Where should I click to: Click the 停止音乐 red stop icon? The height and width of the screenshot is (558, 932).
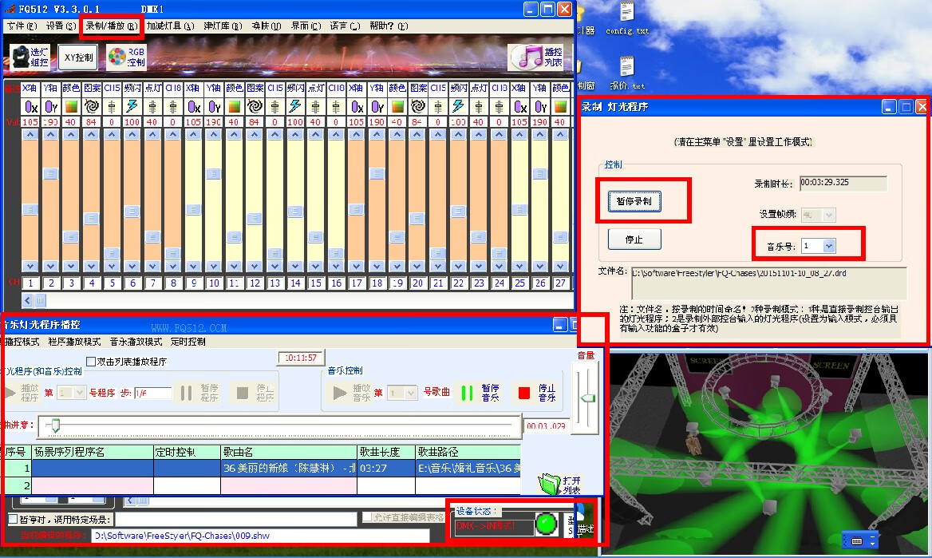coord(523,393)
